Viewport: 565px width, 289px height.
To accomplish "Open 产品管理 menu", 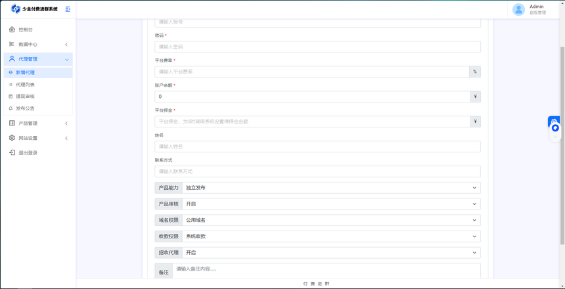I will click(38, 123).
